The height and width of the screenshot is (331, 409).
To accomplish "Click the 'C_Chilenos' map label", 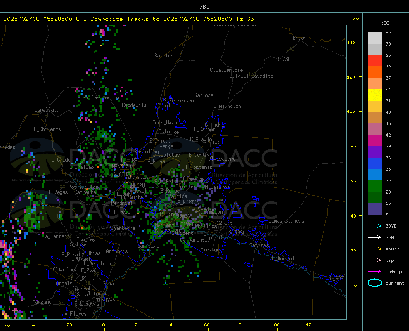I will point(47,129).
